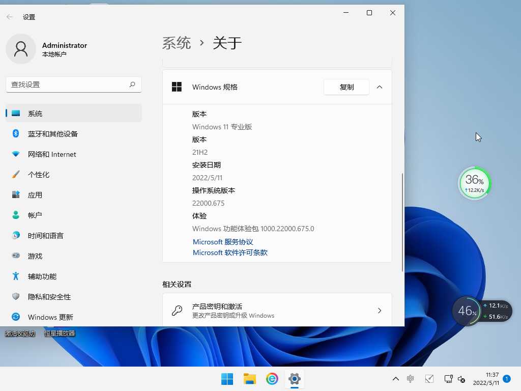Click the 游戏 controller icon
This screenshot has width=521, height=391.
point(16,256)
